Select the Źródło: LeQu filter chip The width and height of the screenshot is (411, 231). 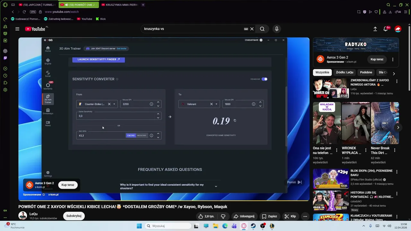point(345,73)
